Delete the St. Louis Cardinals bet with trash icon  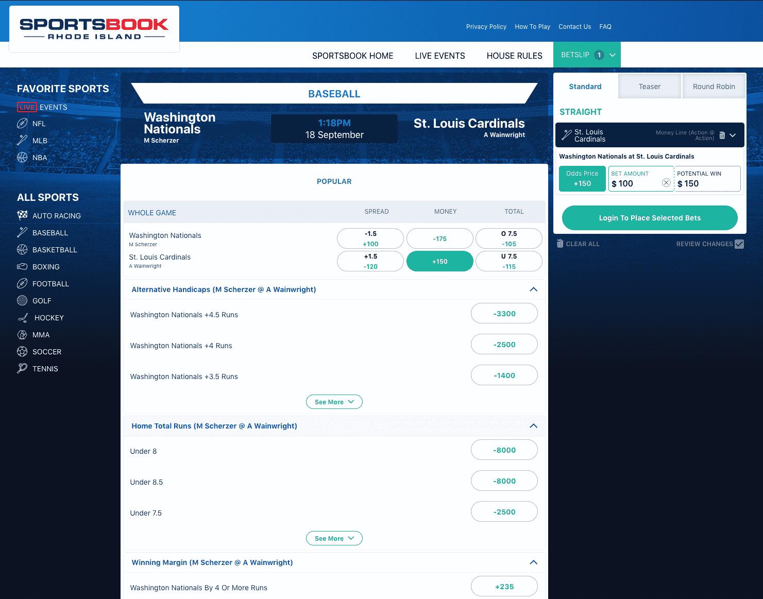point(722,135)
